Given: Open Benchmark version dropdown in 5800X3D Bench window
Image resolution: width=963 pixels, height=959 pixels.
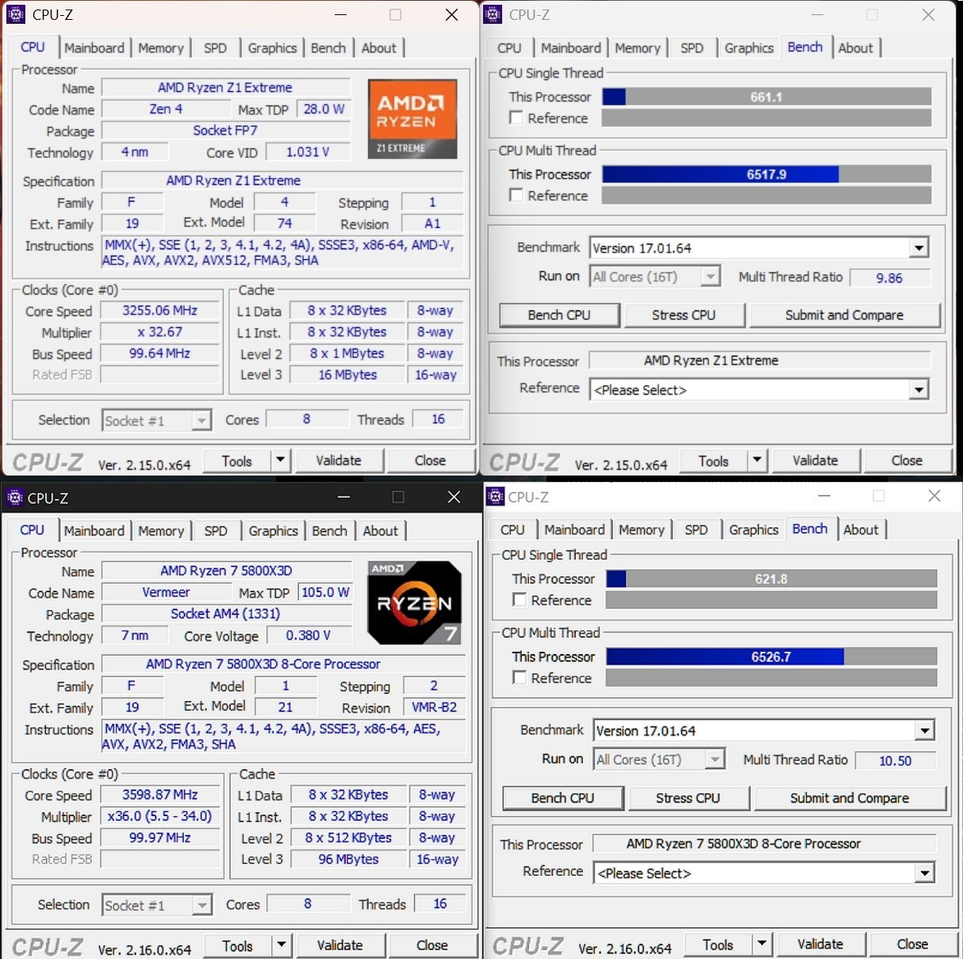Looking at the screenshot, I should tap(925, 730).
